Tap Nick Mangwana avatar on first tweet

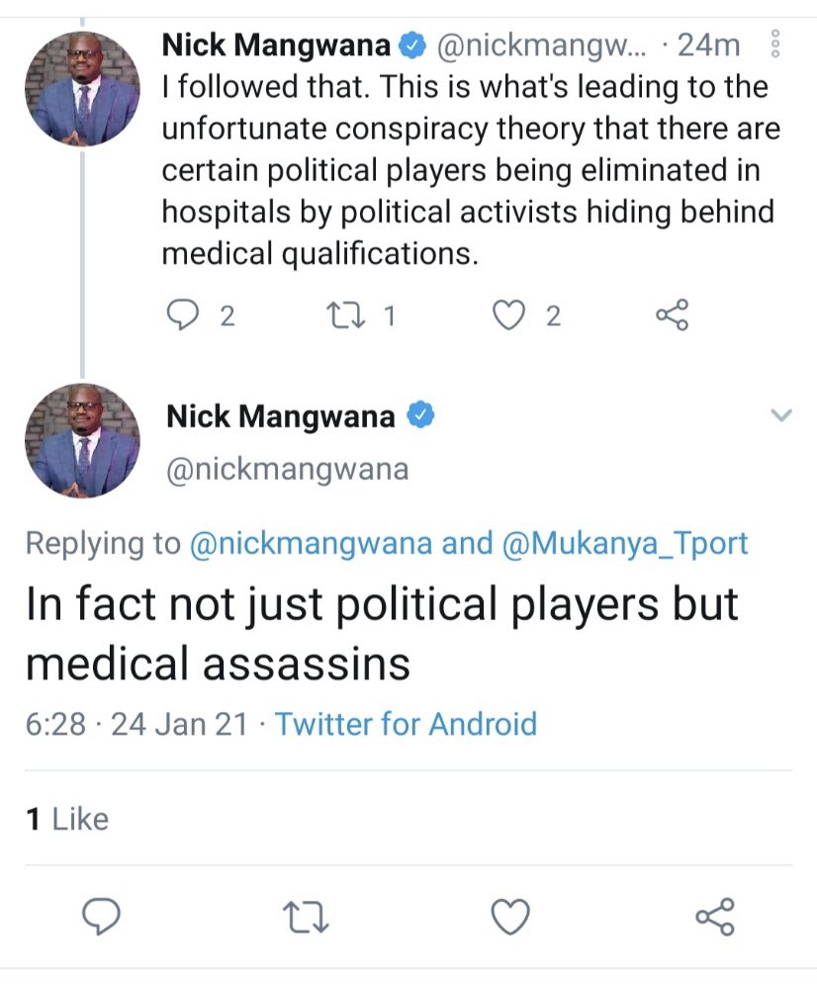click(x=82, y=91)
